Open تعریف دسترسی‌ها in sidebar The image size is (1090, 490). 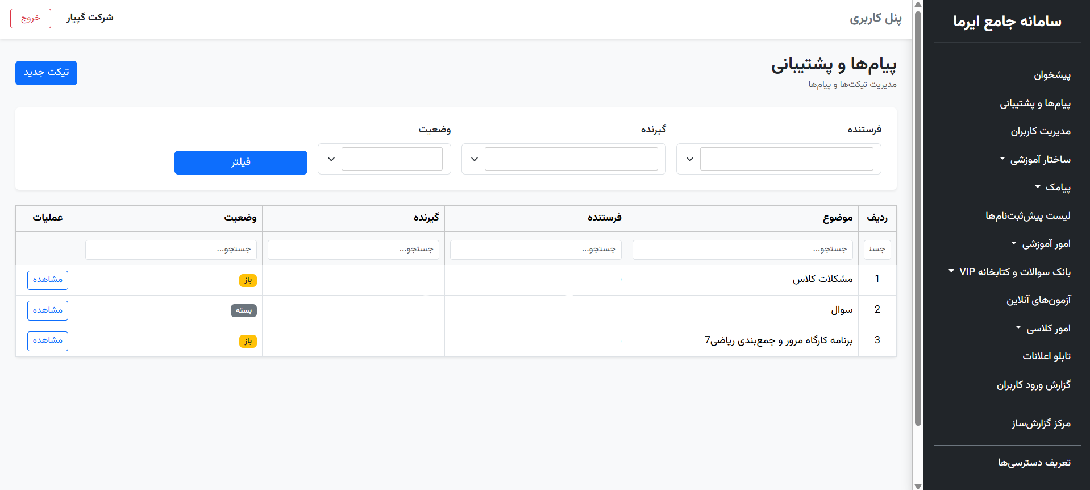pyautogui.click(x=1034, y=463)
